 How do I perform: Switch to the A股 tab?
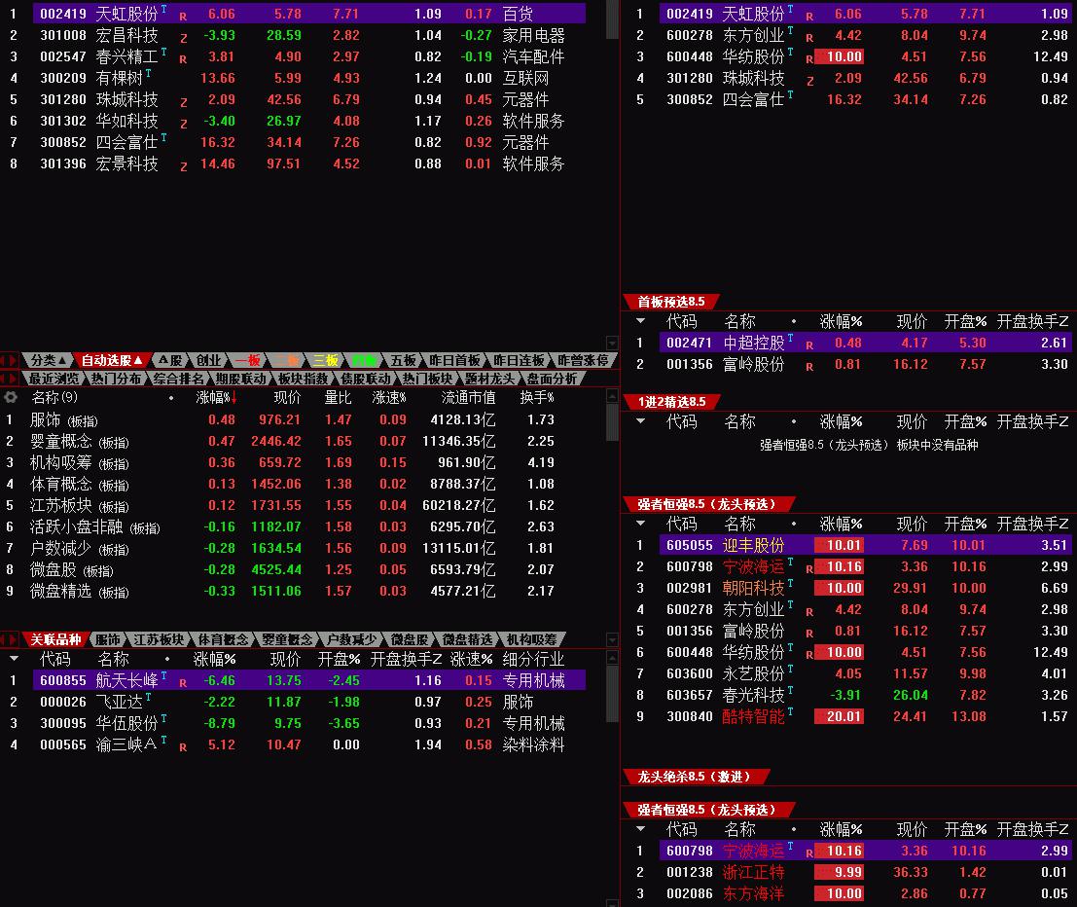tap(169, 360)
